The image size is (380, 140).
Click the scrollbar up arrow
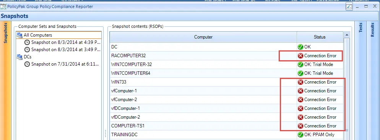coord(347,35)
